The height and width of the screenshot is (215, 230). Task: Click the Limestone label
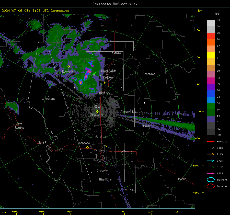tap(48, 99)
